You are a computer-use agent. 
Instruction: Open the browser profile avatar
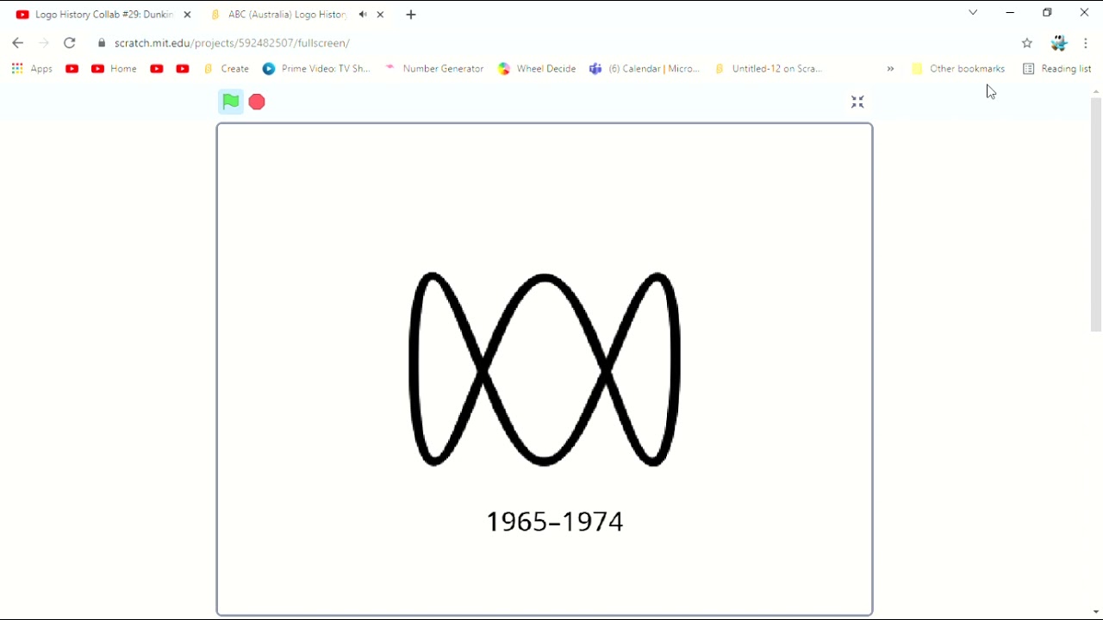1059,43
